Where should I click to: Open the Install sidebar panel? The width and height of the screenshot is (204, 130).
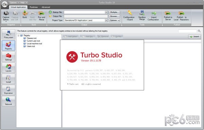click(x=8, y=79)
